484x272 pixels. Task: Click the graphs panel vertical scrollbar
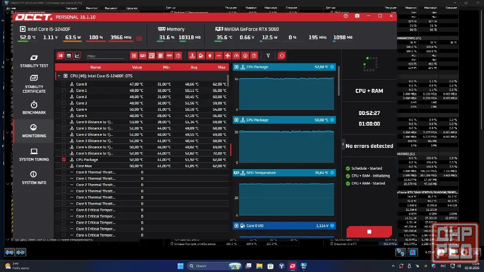[x=339, y=81]
